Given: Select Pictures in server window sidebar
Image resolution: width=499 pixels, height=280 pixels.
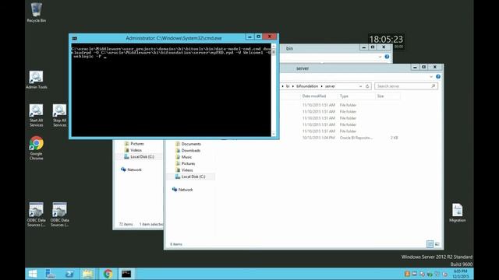Looking at the screenshot, I should (188, 164).
